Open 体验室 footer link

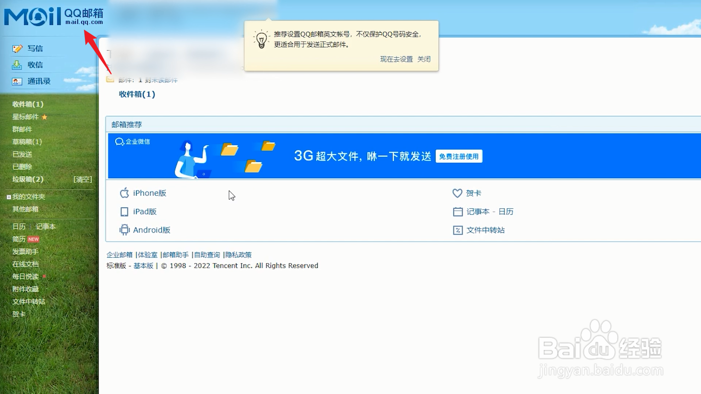pos(148,255)
